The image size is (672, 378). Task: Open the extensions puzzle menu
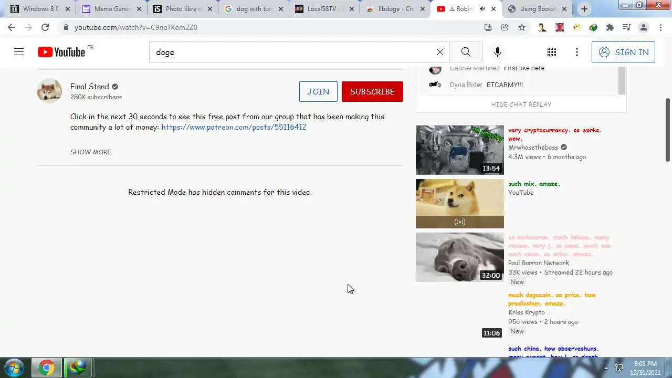tap(610, 27)
